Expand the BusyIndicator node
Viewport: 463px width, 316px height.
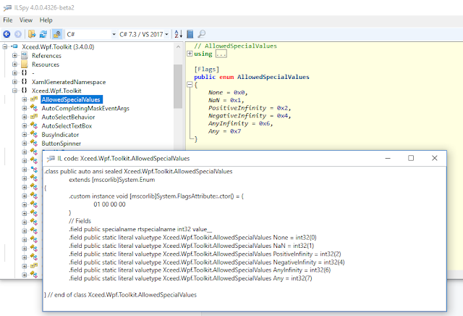click(25, 134)
